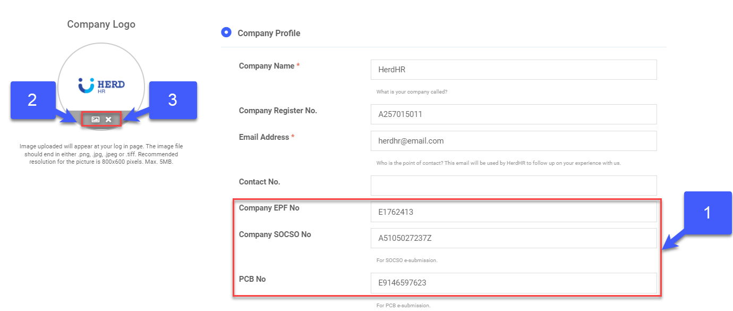This screenshot has width=733, height=311.
Task: Click the Company Profile section heading
Action: coord(269,33)
